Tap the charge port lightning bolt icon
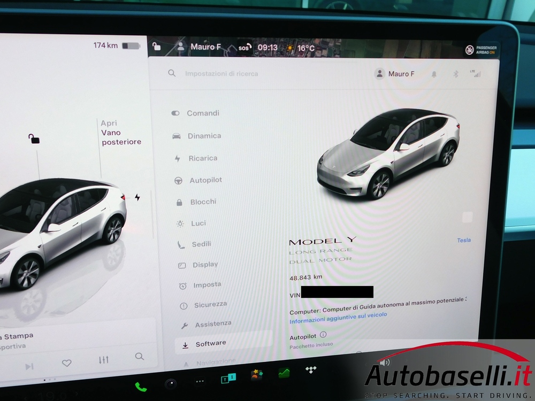The width and height of the screenshot is (535, 401). click(137, 197)
